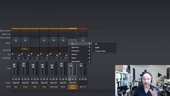
Task: Solo the Kick channel
Action: click(x=13, y=79)
